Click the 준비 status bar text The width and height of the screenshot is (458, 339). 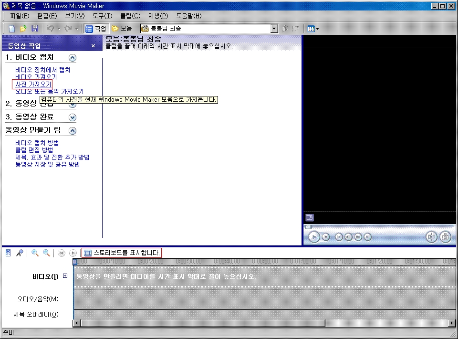9,333
